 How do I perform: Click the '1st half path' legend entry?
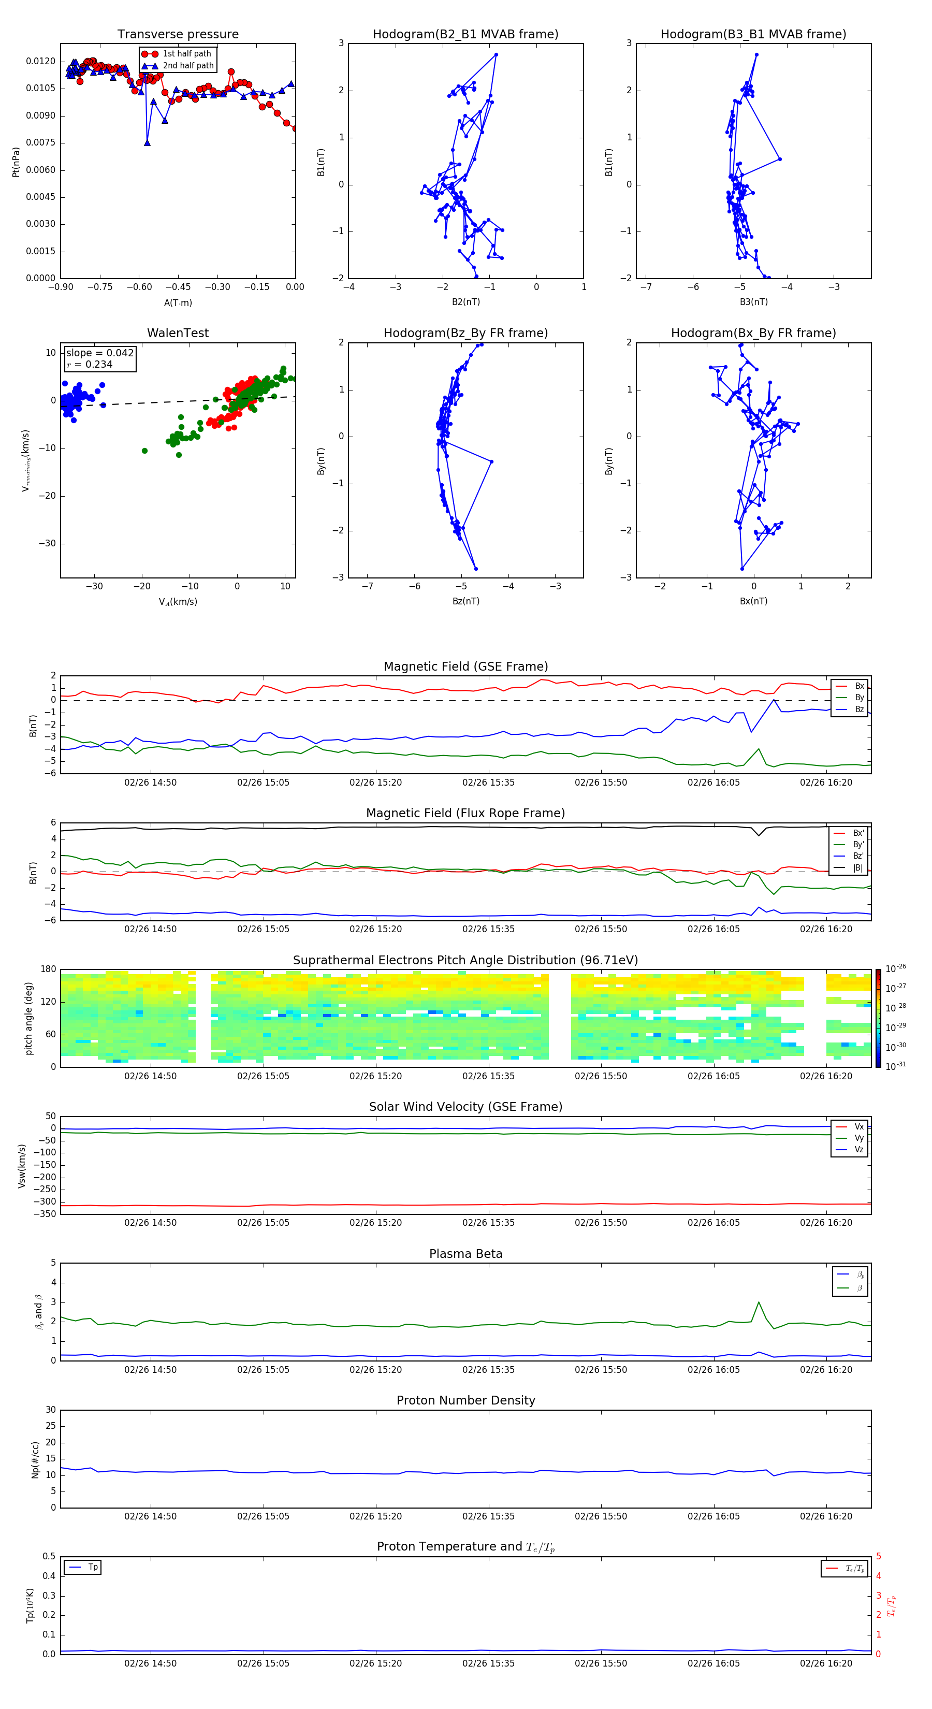tap(177, 54)
